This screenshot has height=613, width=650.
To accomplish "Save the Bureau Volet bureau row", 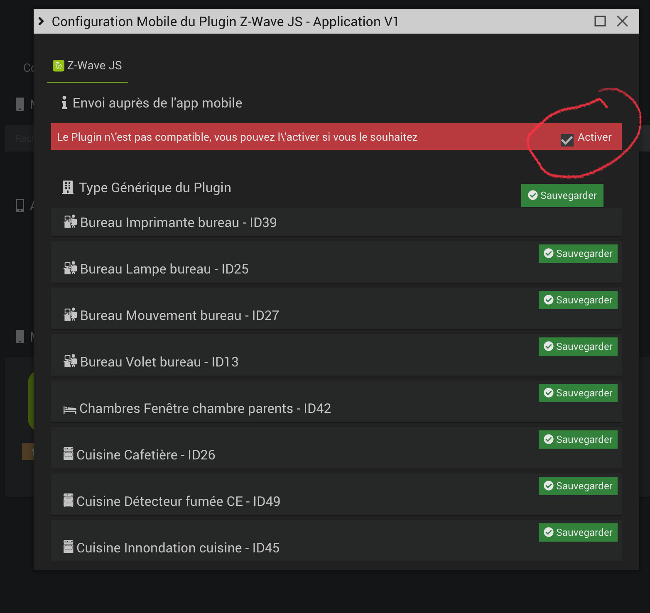I will click(x=578, y=347).
